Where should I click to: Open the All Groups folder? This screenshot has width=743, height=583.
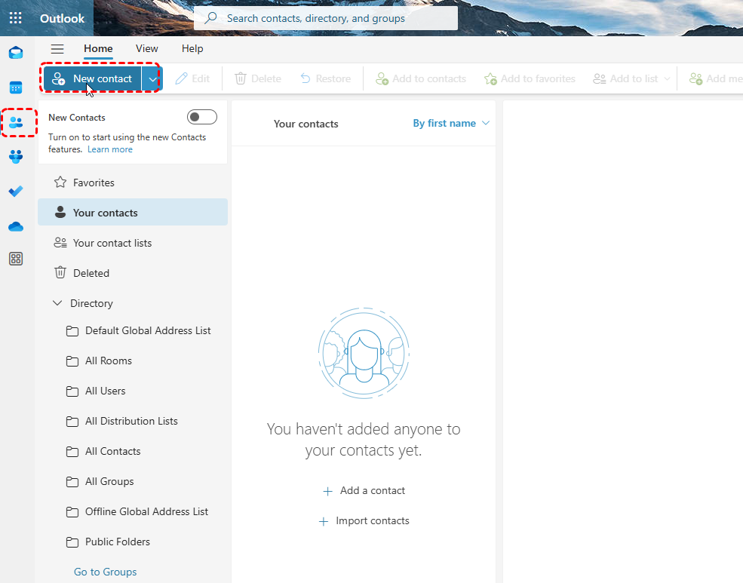tap(100, 482)
